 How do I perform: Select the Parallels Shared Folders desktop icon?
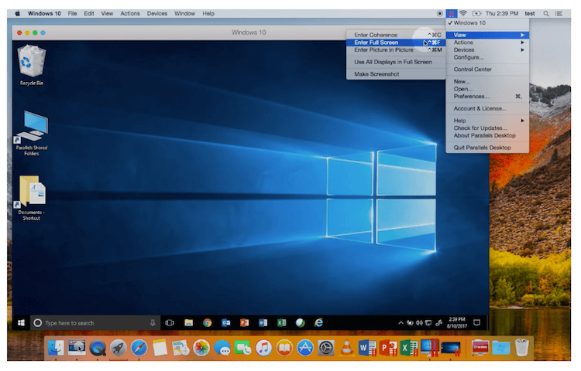[x=32, y=134]
